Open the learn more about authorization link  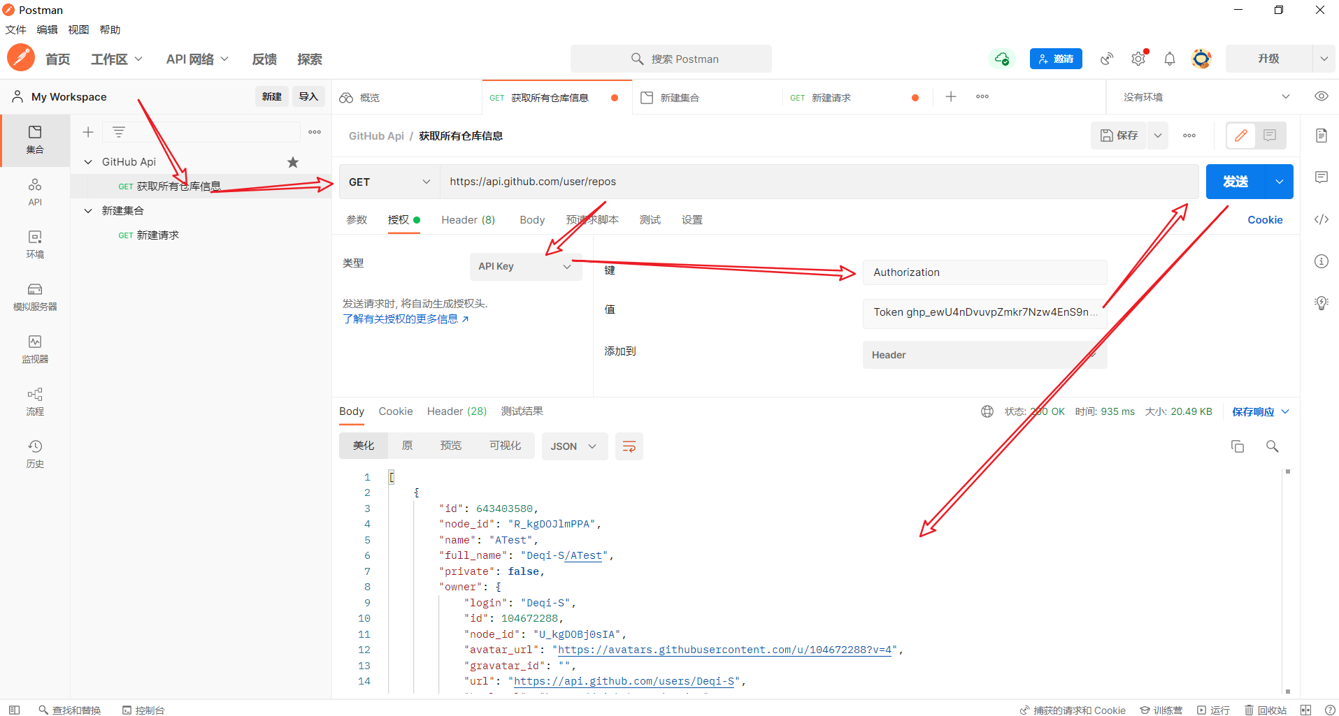click(405, 319)
